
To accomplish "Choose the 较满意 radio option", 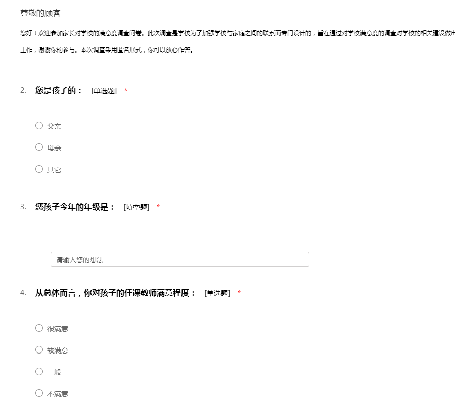I will click(x=39, y=350).
